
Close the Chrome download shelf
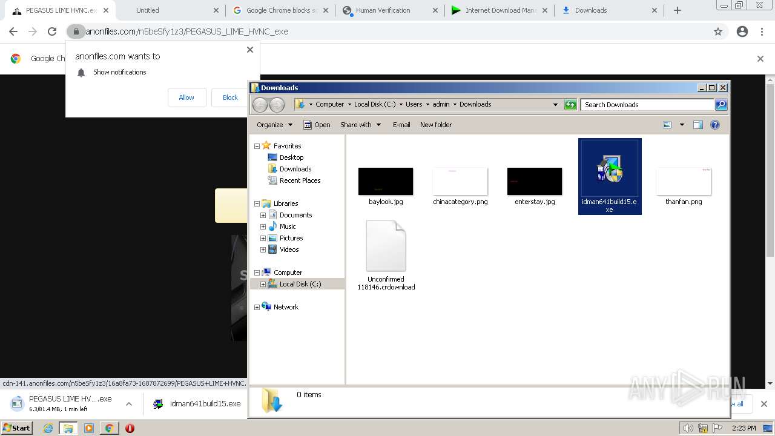click(x=763, y=404)
